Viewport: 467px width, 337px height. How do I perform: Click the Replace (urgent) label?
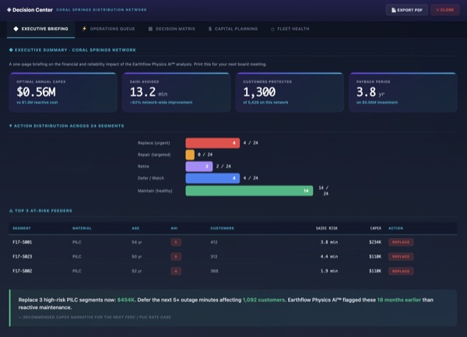point(153,143)
